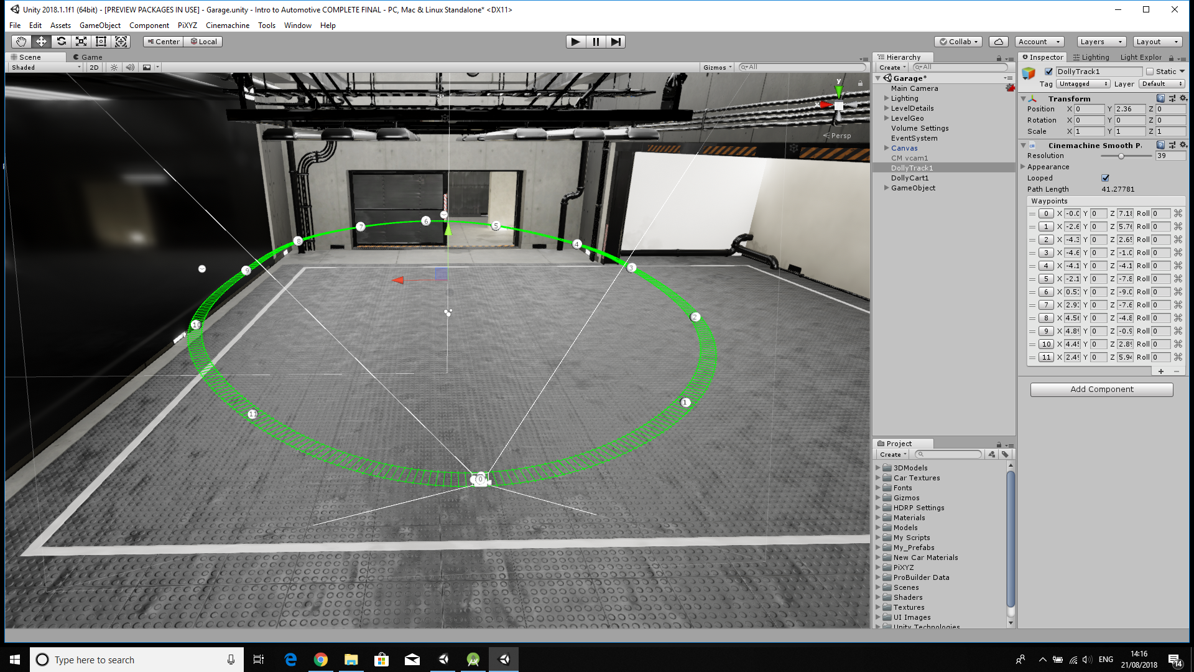This screenshot has height=672, width=1194.
Task: Adjust the Resolution slider
Action: 1121,156
